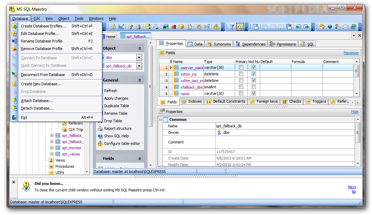Choose Attach Database menu entry
The height and width of the screenshot is (215, 372).
56,101
